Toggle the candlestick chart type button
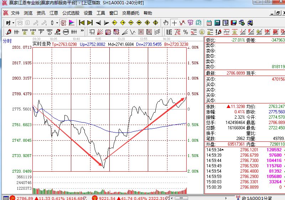285x200 pixels. 52,23
